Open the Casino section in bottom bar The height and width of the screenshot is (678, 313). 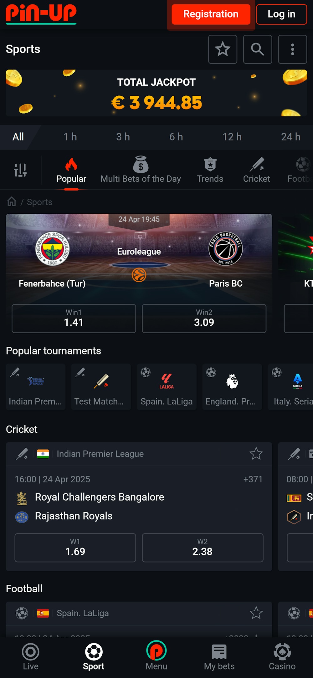click(x=282, y=657)
